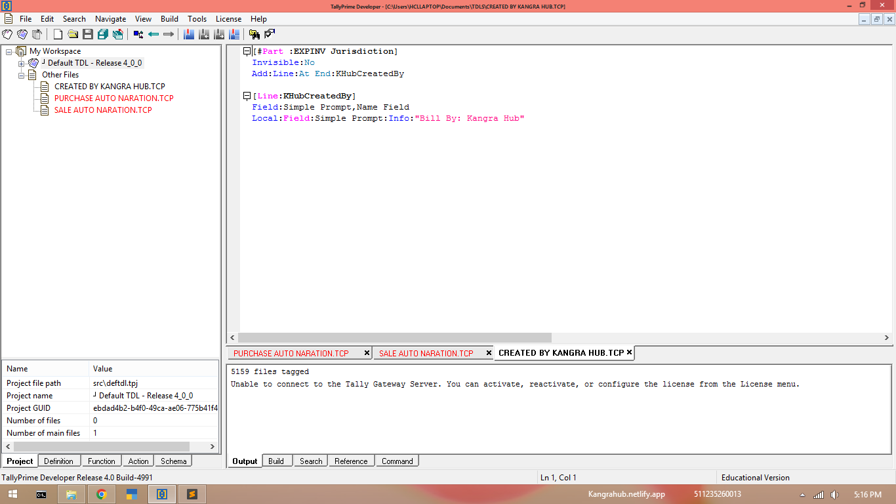Click the revert/reload file toolbar icon
The image size is (896, 504).
(118, 34)
